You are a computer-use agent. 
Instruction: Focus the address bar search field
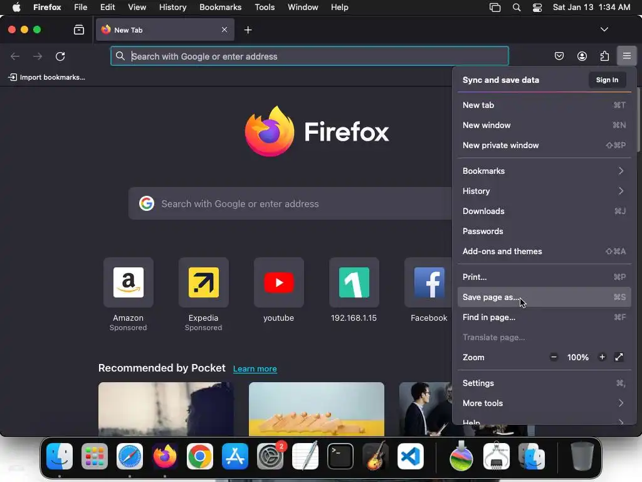coord(310,56)
